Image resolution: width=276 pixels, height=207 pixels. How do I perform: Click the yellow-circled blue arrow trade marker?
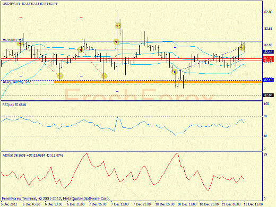point(174,72)
